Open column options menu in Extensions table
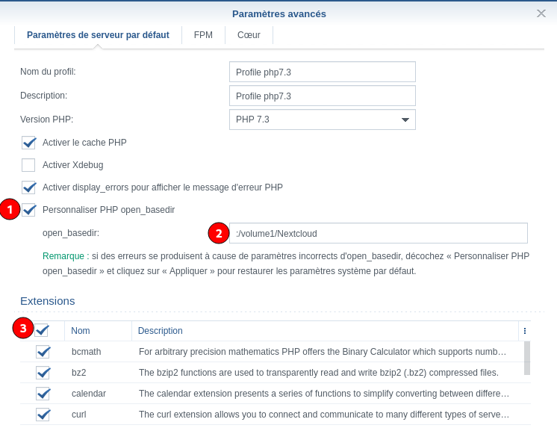 coord(525,331)
